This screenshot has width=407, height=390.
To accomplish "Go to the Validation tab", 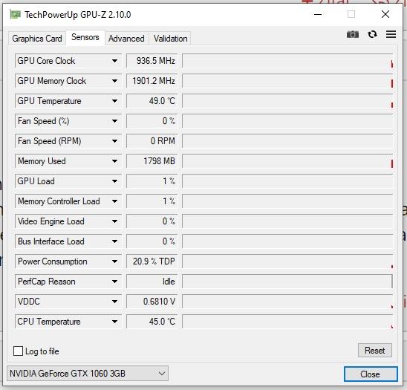I will coord(170,39).
